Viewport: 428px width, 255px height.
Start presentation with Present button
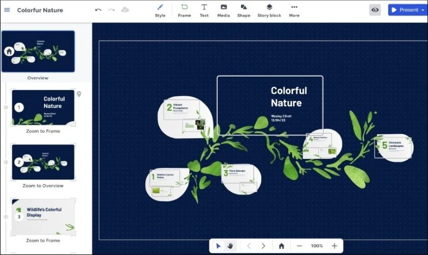[x=405, y=10]
